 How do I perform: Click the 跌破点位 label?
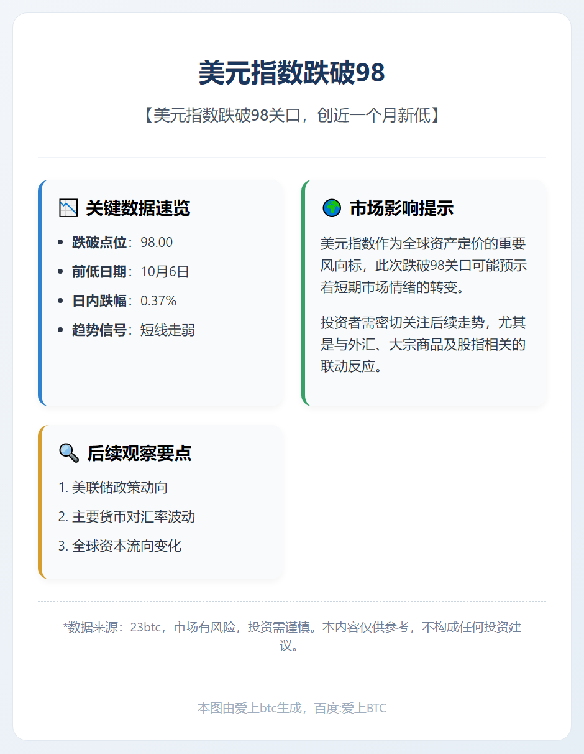(x=99, y=243)
